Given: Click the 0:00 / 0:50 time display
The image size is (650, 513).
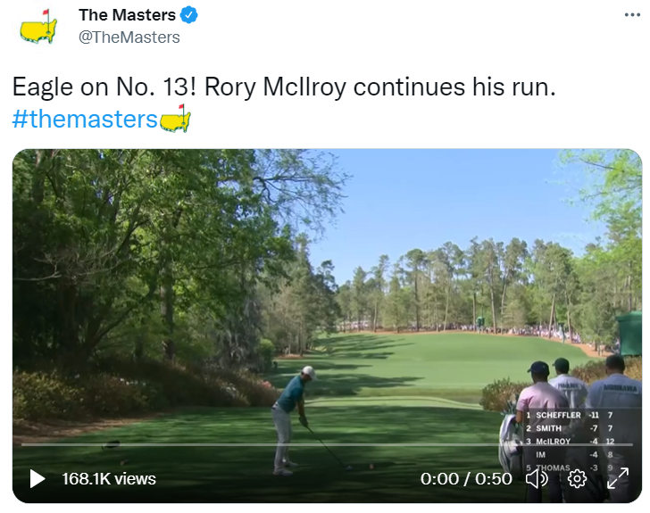Looking at the screenshot, I should point(466,479).
